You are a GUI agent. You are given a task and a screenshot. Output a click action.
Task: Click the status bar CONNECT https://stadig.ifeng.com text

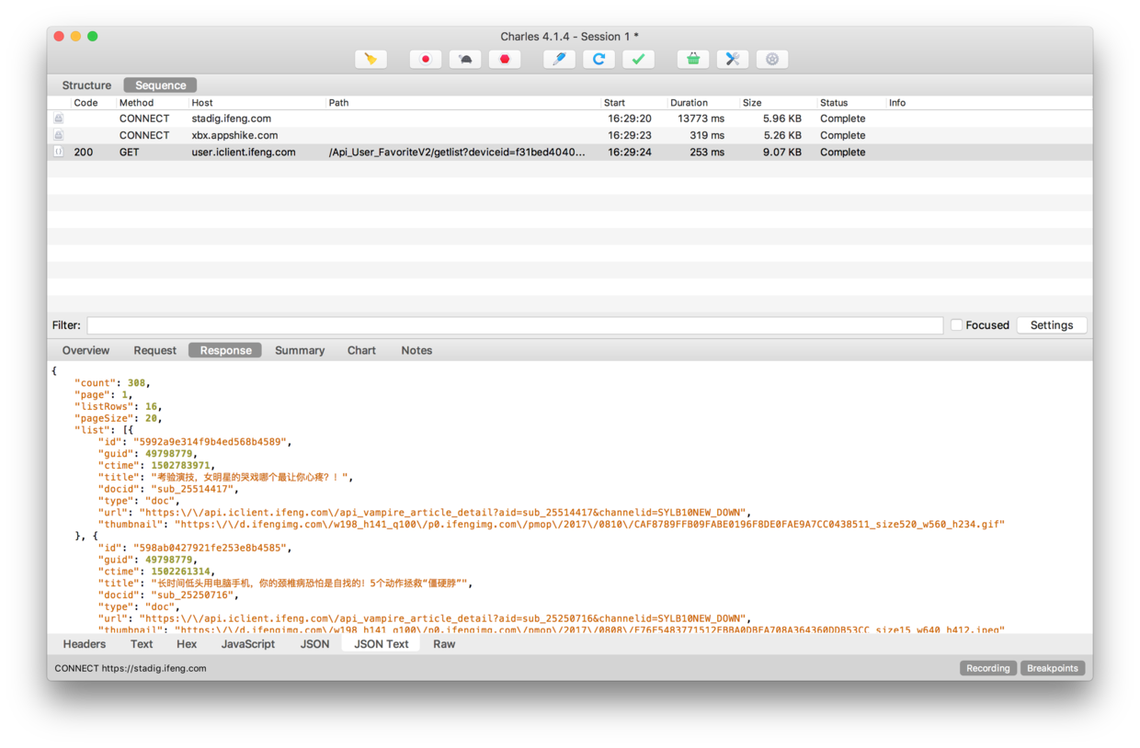tap(131, 668)
